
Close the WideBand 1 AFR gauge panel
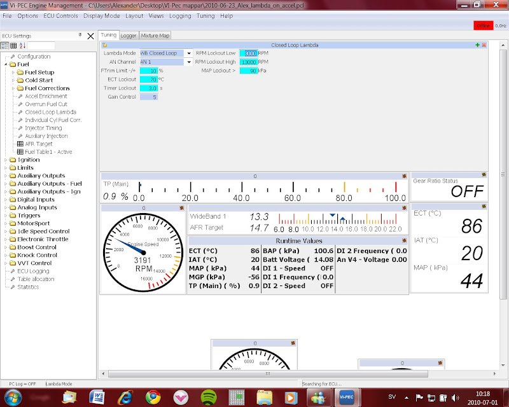point(404,208)
